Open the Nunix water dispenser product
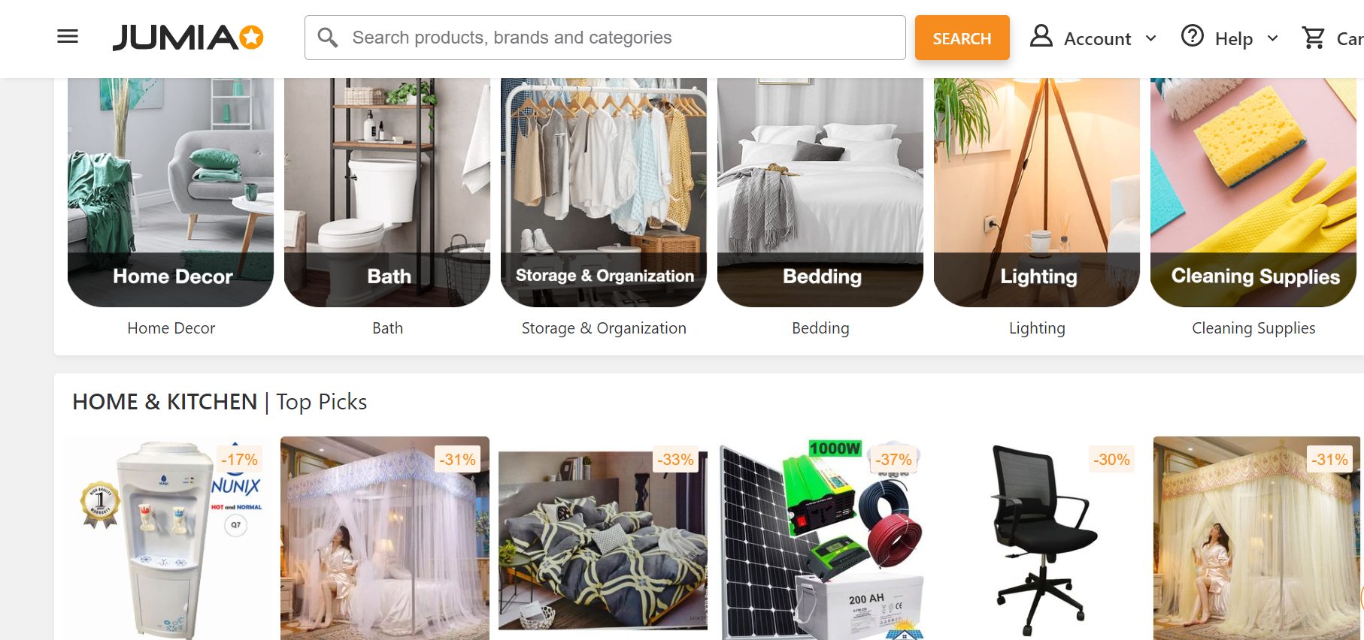1364x640 pixels. 168,538
